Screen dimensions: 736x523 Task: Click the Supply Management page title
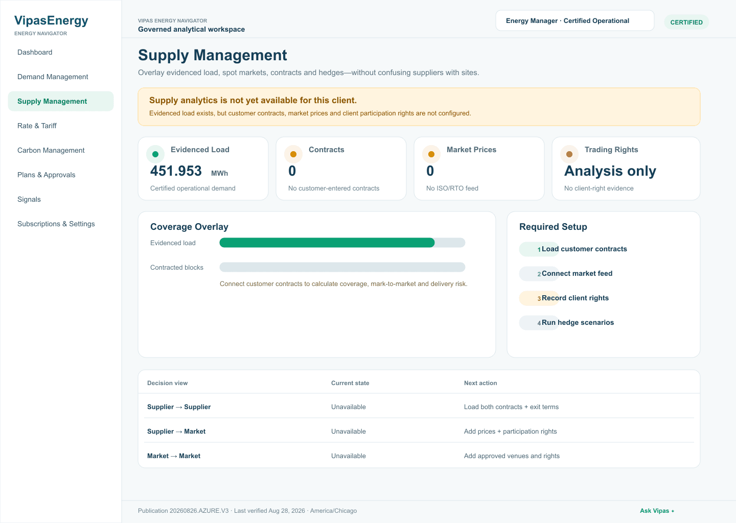[x=213, y=55]
